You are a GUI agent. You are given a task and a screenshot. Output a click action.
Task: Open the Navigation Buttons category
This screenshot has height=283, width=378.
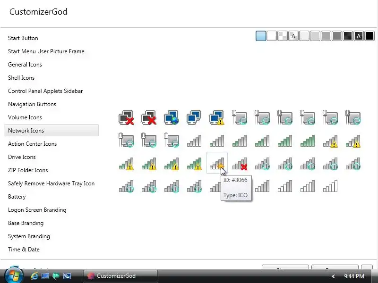(32, 104)
